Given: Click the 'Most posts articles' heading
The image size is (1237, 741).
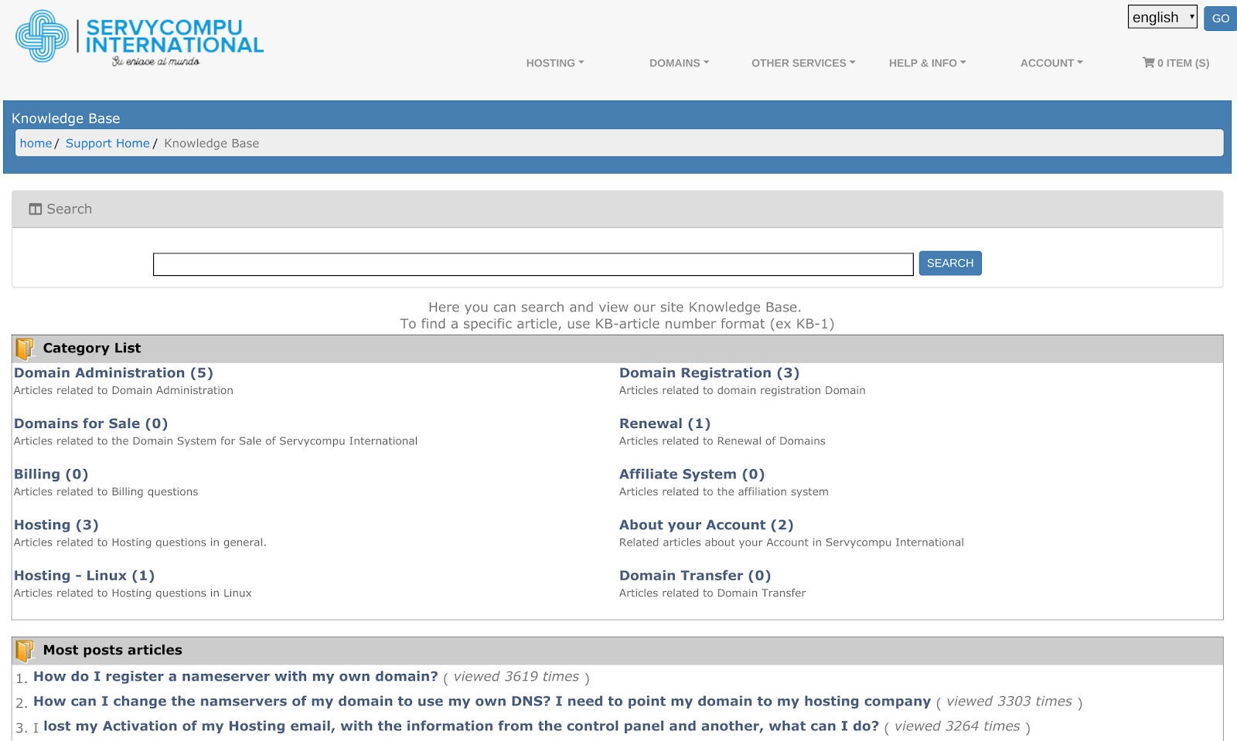Looking at the screenshot, I should coord(113,651).
